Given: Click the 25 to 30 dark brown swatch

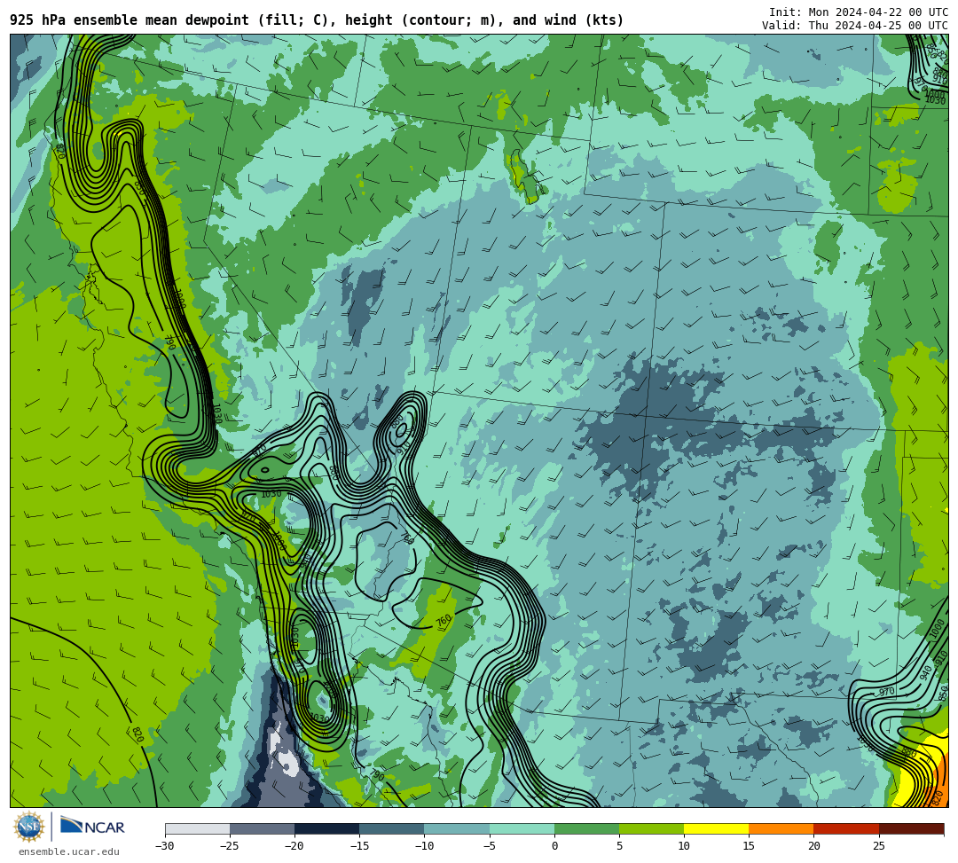Looking at the screenshot, I should (912, 828).
